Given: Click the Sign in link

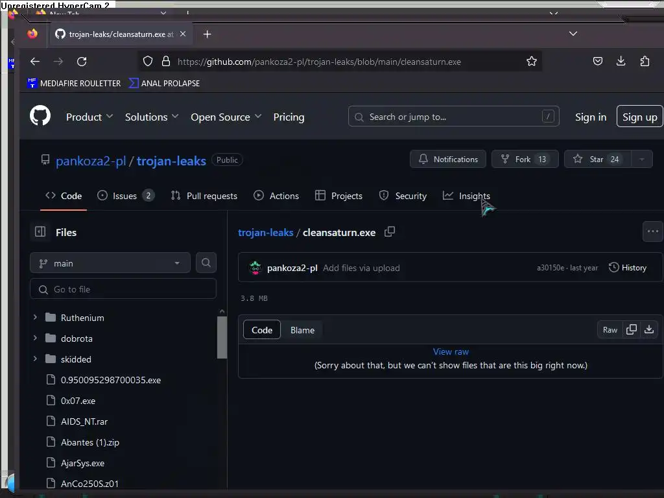Looking at the screenshot, I should pos(590,117).
